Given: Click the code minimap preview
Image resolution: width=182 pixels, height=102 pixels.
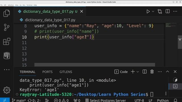Looking at the screenshot, I should coord(171,25).
